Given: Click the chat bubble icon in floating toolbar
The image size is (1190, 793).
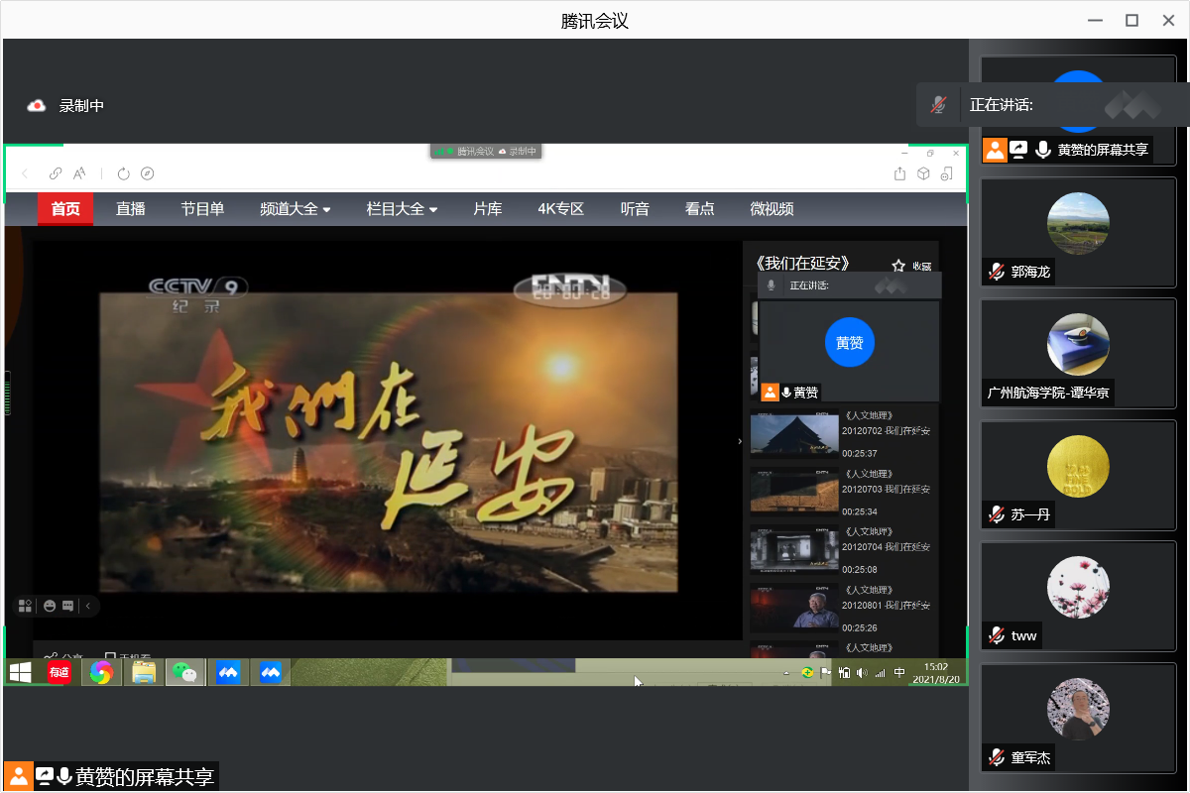Looking at the screenshot, I should pyautogui.click(x=68, y=605).
